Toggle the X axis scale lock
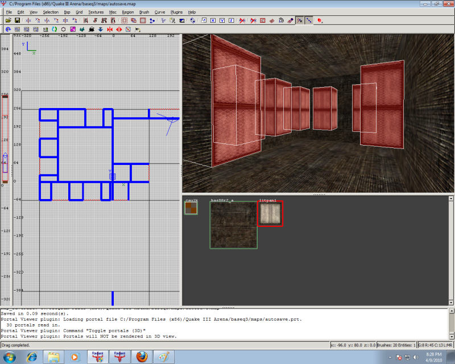This screenshot has height=364, width=455. [x=213, y=20]
